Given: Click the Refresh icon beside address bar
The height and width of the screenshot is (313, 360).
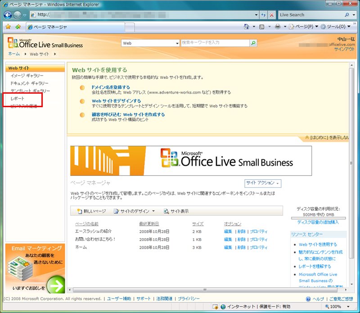Looking at the screenshot, I should click(263, 15).
